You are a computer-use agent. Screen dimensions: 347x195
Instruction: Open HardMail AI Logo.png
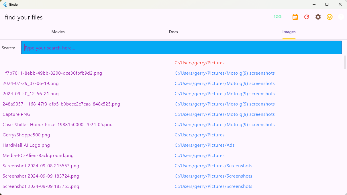coord(26,145)
